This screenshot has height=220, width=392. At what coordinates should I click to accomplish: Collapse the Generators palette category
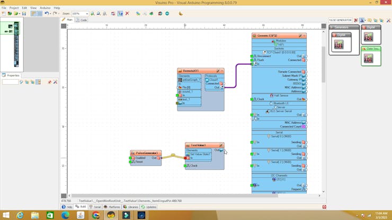[x=332, y=27]
